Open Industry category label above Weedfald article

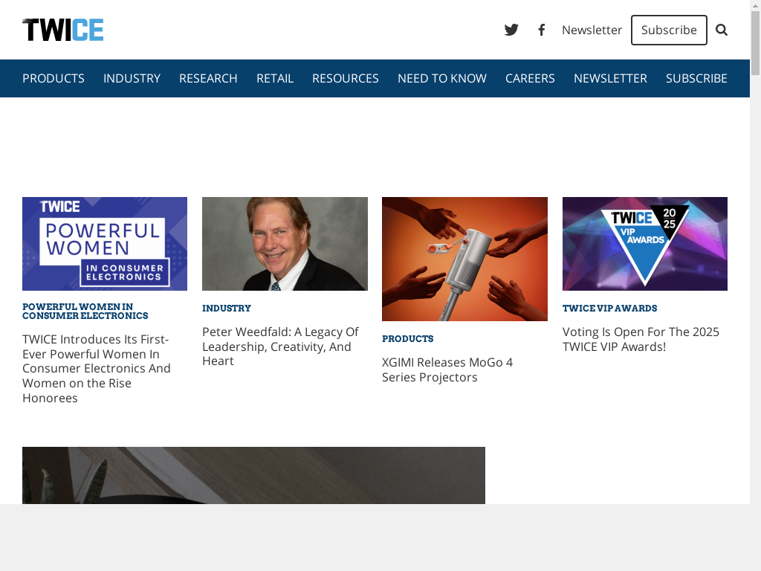pyautogui.click(x=227, y=309)
